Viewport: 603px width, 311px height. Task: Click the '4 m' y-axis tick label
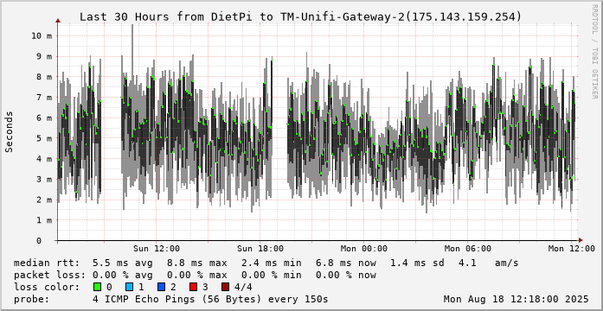point(44,159)
